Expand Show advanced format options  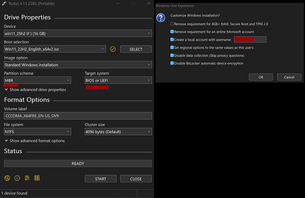pos(34,141)
